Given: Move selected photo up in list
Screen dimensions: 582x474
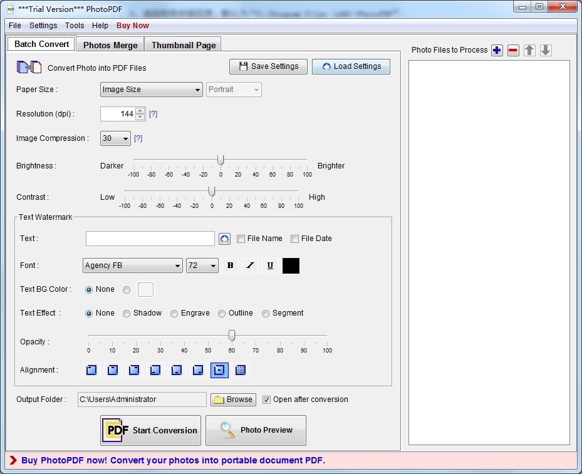Looking at the screenshot, I should click(x=529, y=50).
